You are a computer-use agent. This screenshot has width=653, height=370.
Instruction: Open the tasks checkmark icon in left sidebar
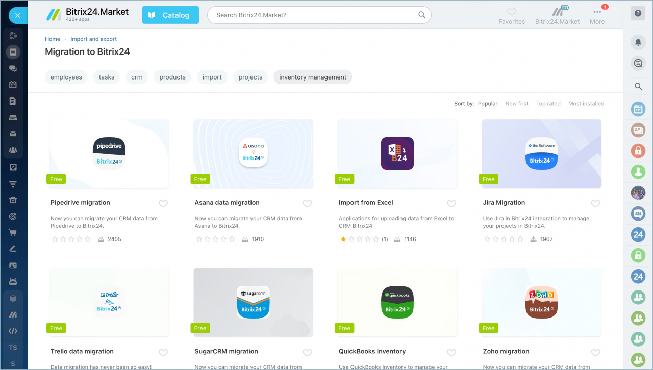[13, 167]
